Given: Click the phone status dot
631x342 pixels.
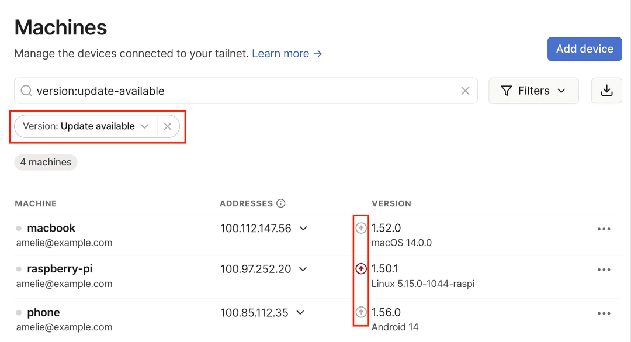Looking at the screenshot, I should click(19, 313).
